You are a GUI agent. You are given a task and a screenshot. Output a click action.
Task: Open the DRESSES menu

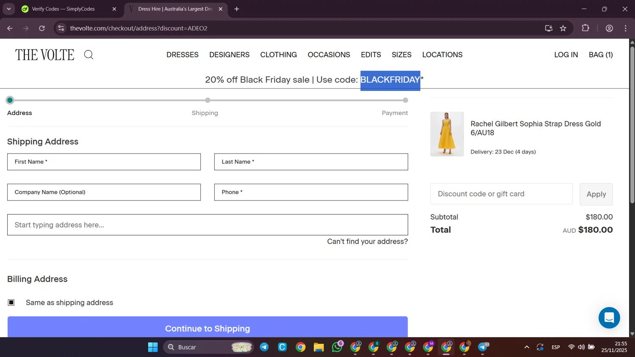[182, 55]
